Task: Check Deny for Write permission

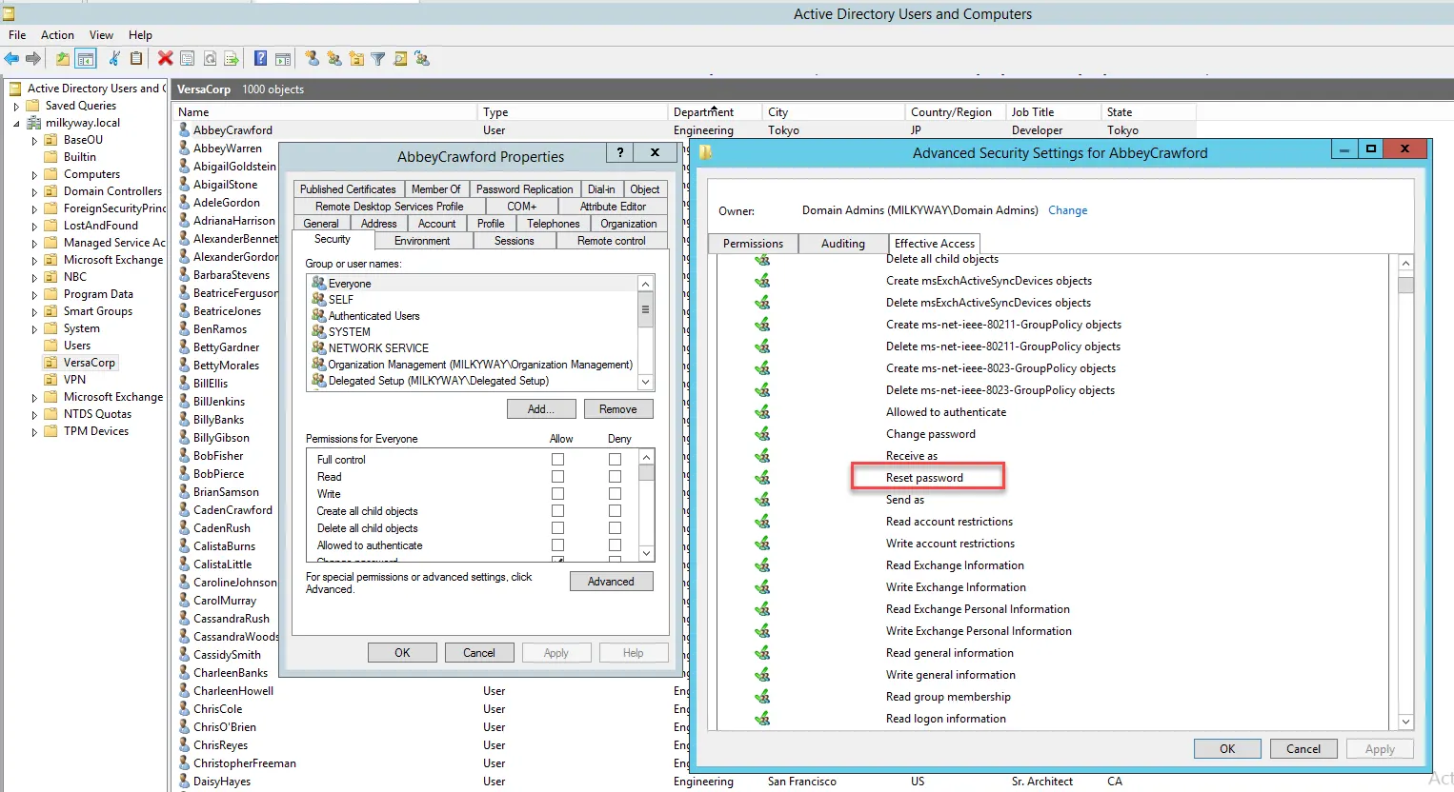Action: pyautogui.click(x=615, y=494)
